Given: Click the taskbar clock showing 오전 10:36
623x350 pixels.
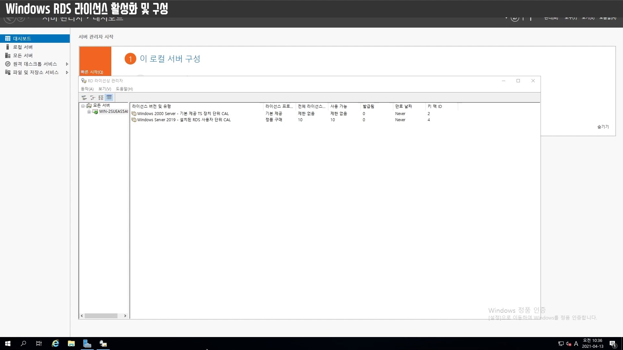Looking at the screenshot, I should [592, 344].
